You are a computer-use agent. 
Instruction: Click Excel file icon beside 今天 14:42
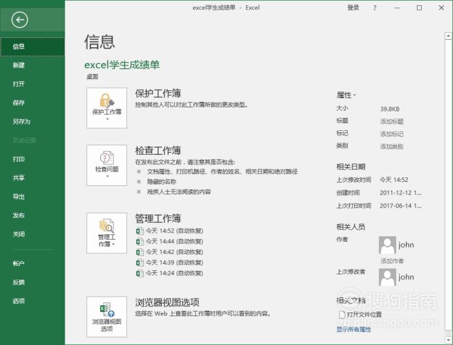tap(140, 252)
